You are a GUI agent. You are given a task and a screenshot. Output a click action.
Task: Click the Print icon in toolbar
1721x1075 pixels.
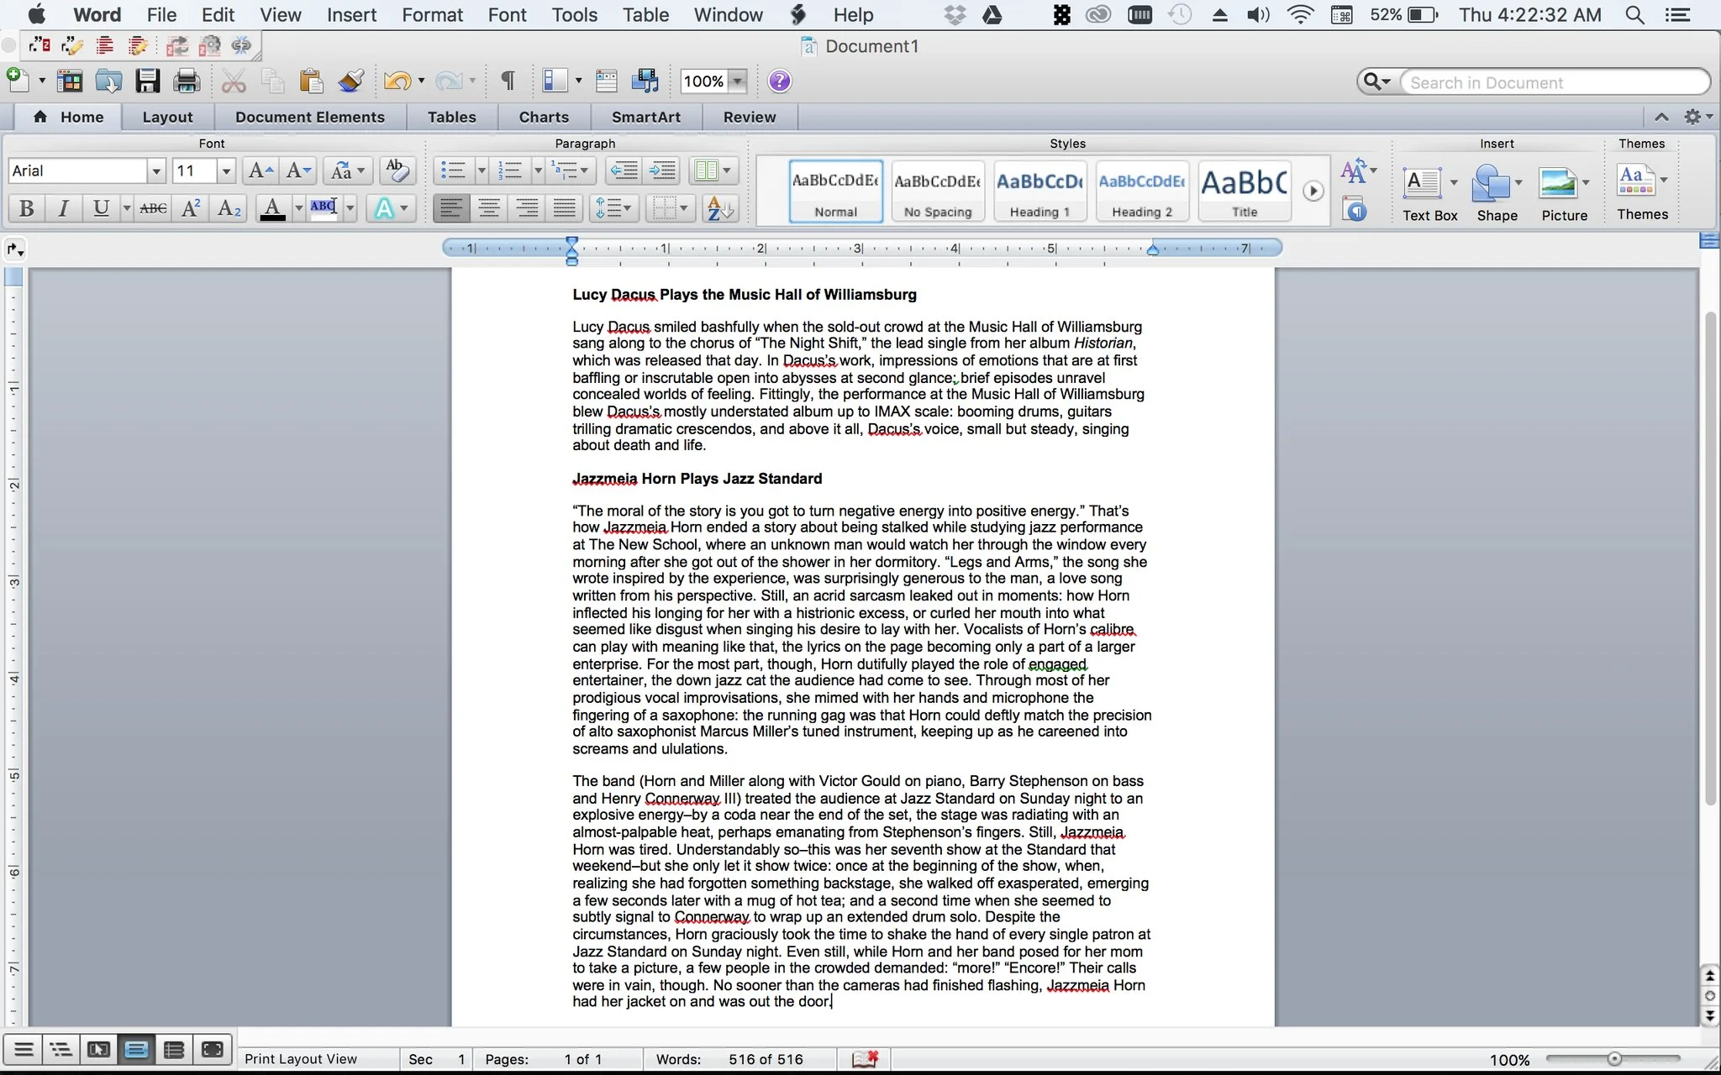coord(186,81)
